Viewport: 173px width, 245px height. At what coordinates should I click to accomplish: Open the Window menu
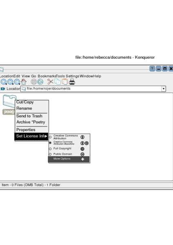(x=86, y=76)
